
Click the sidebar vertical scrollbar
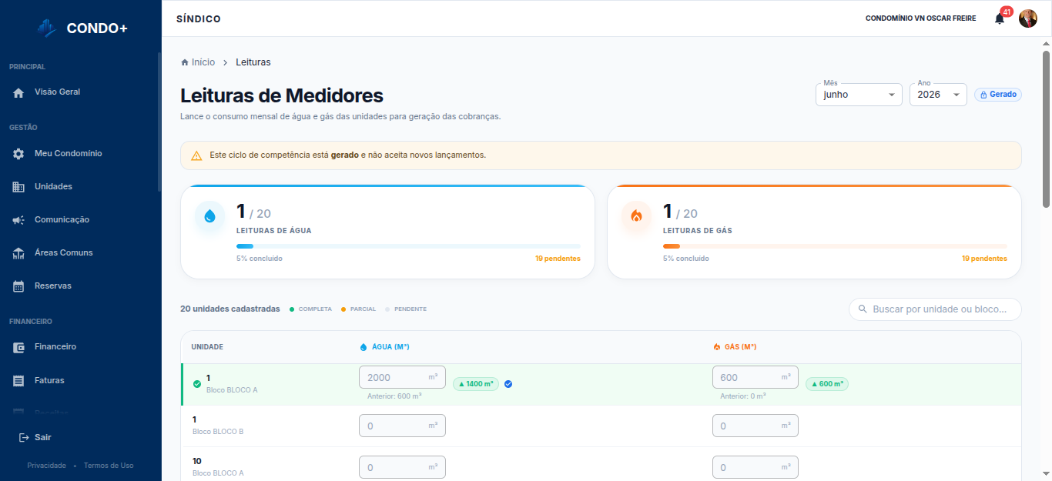(x=159, y=122)
